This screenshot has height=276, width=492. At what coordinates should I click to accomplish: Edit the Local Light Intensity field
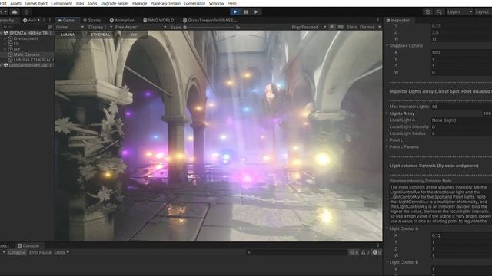[461, 127]
